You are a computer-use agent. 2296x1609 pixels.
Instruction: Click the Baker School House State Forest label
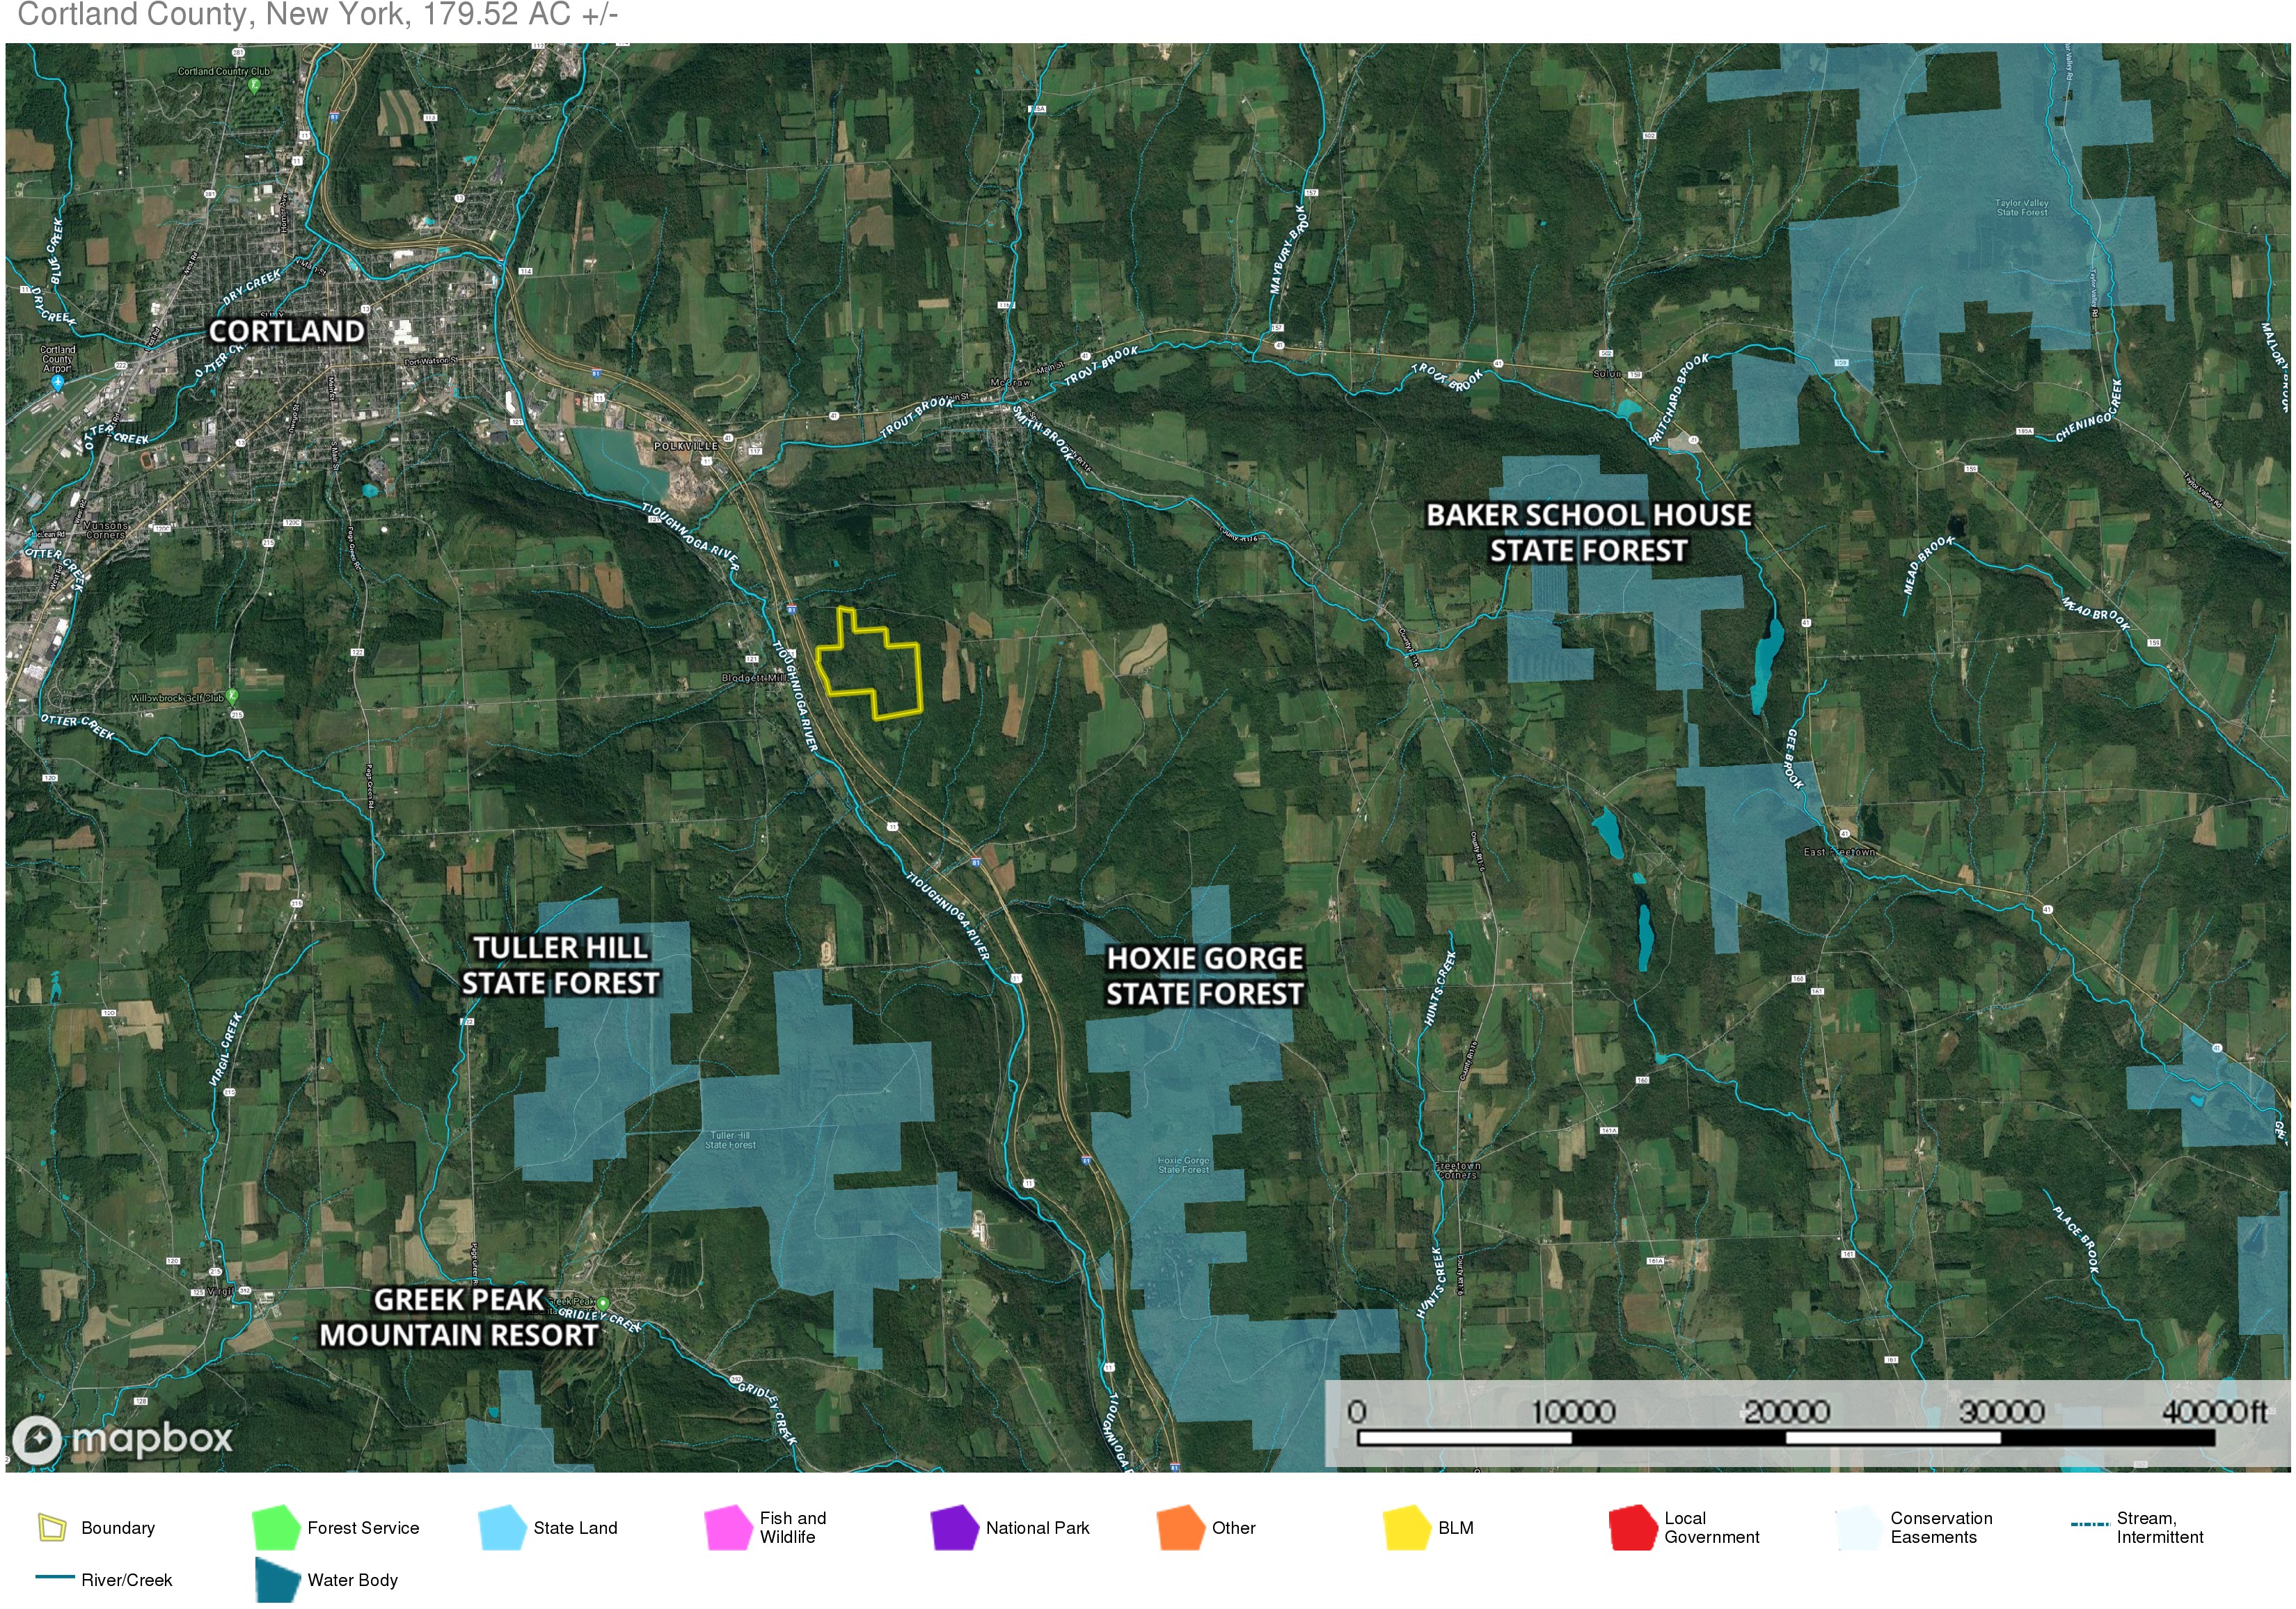1588,533
